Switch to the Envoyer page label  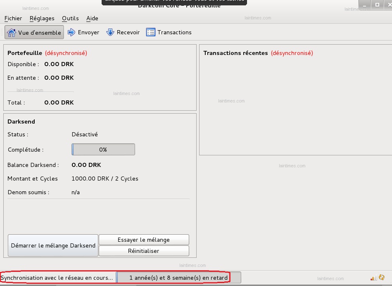point(88,33)
